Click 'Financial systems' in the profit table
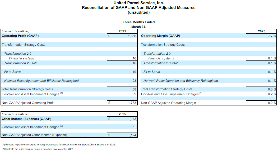The image size is (278, 152). (x=22, y=58)
